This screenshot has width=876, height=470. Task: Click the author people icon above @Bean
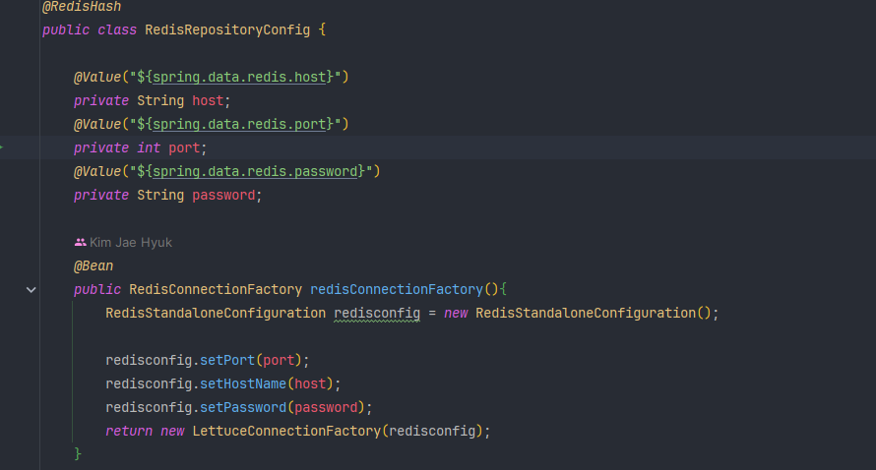point(81,242)
